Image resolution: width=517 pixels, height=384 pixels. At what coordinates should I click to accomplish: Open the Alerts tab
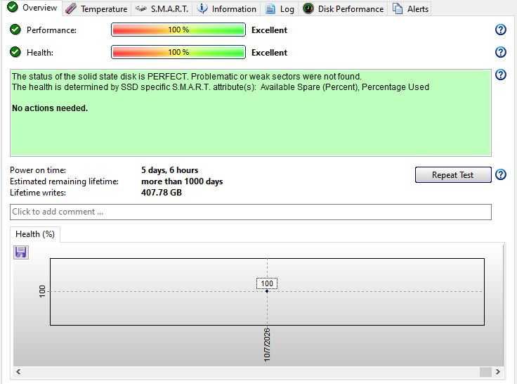410,9
